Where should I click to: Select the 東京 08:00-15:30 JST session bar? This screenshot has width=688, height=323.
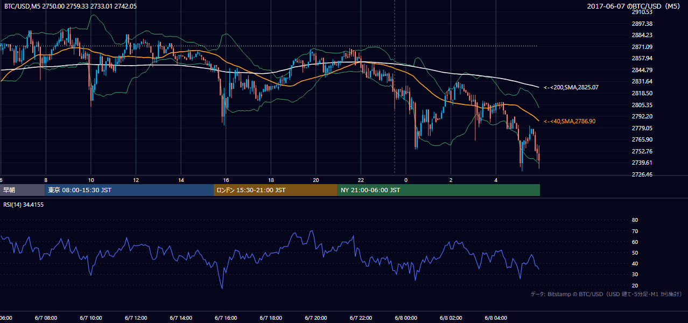(x=129, y=190)
